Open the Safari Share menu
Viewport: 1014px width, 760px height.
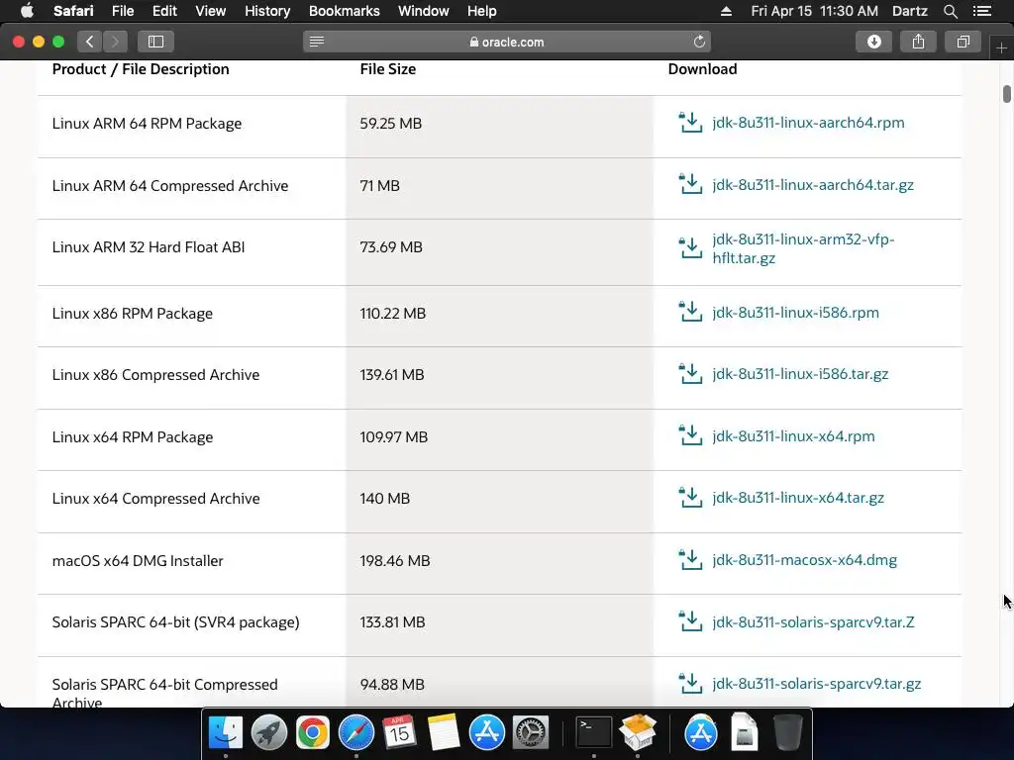coord(918,42)
